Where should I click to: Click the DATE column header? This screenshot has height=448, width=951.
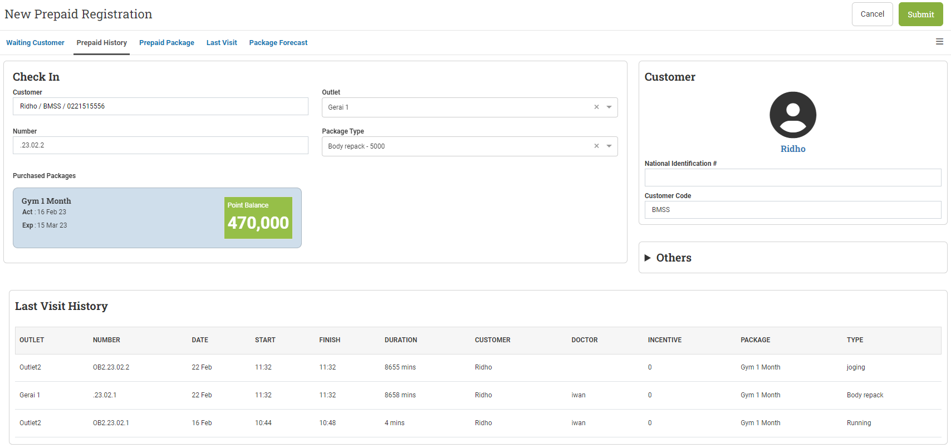(x=200, y=340)
